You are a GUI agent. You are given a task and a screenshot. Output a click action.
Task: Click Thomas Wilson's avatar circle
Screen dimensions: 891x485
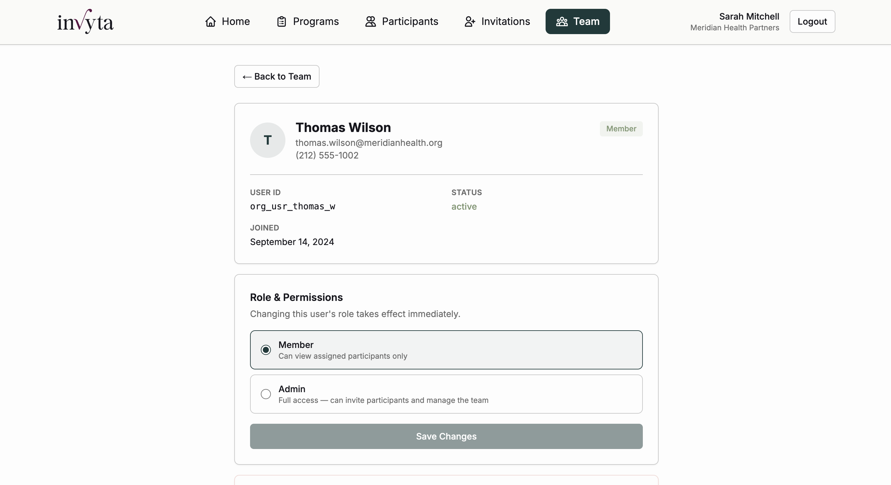pyautogui.click(x=267, y=140)
